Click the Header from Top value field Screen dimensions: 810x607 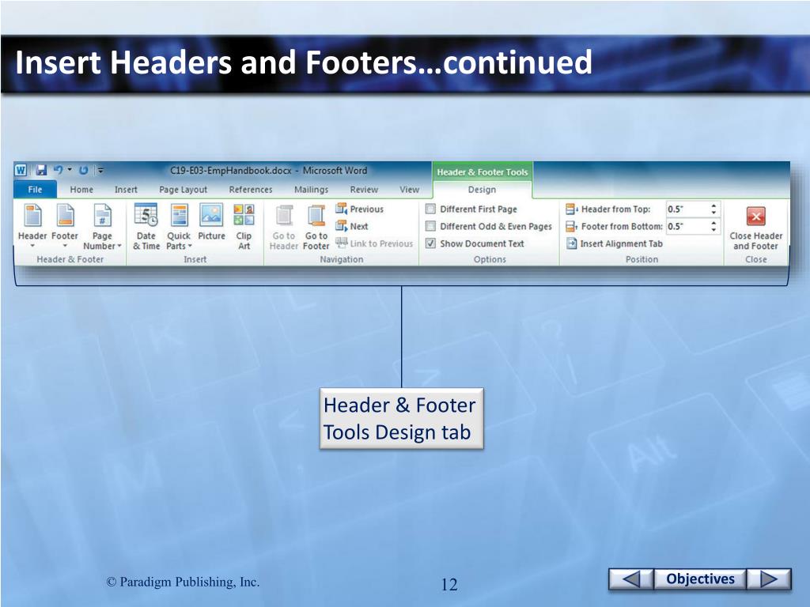tap(687, 209)
